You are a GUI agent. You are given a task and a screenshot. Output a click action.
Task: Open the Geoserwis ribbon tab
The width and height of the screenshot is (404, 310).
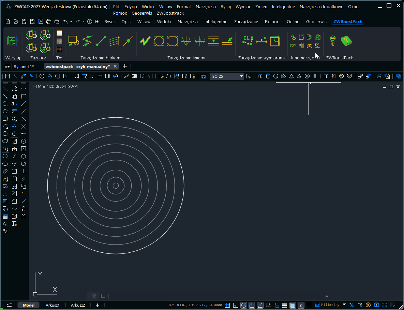click(317, 22)
